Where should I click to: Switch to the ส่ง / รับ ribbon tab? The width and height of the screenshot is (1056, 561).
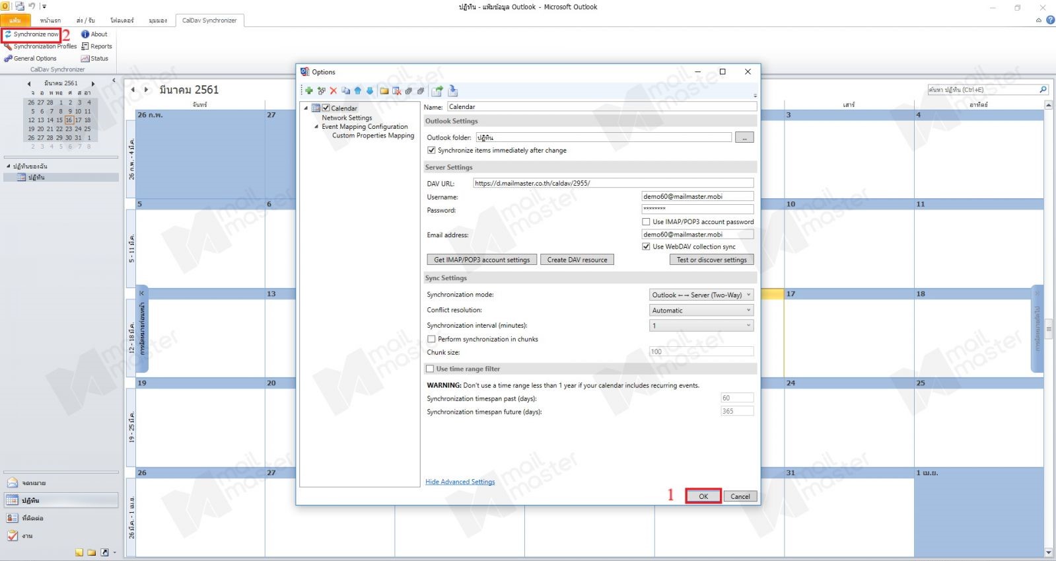(85, 20)
